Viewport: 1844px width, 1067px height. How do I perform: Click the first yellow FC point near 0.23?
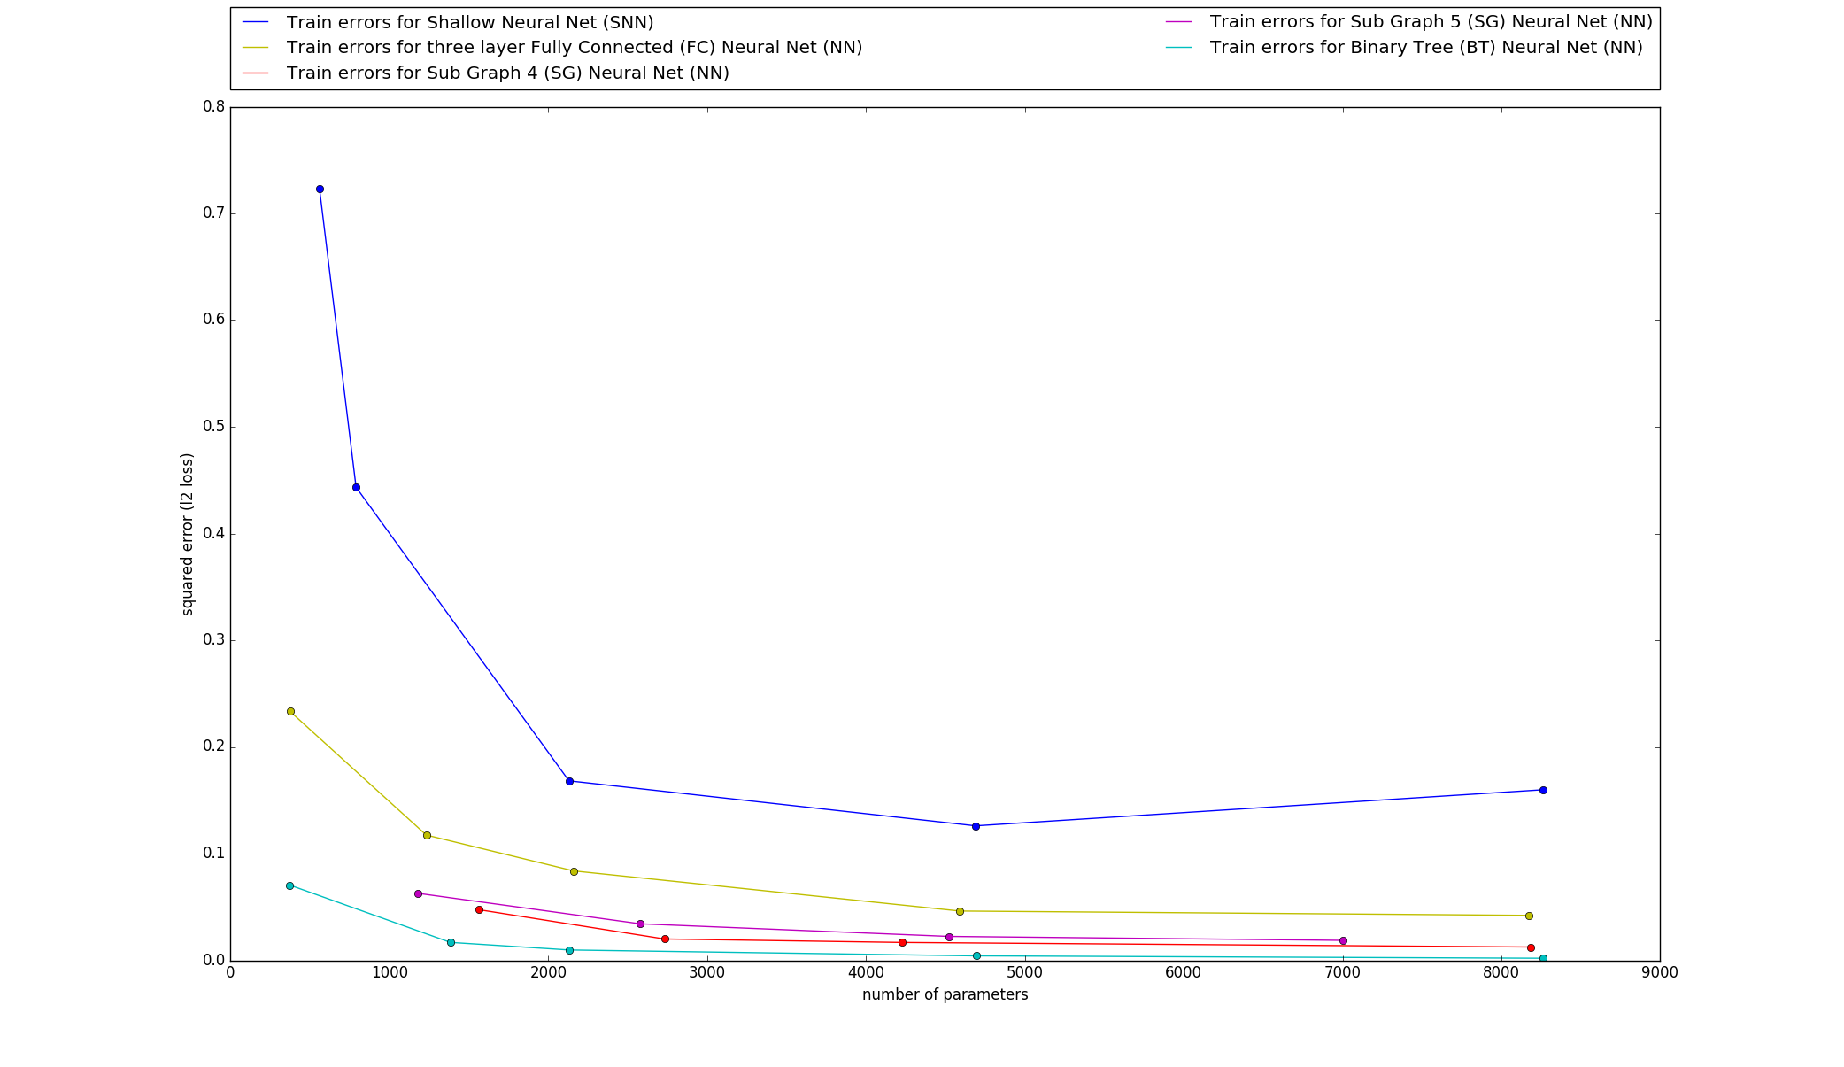(290, 711)
